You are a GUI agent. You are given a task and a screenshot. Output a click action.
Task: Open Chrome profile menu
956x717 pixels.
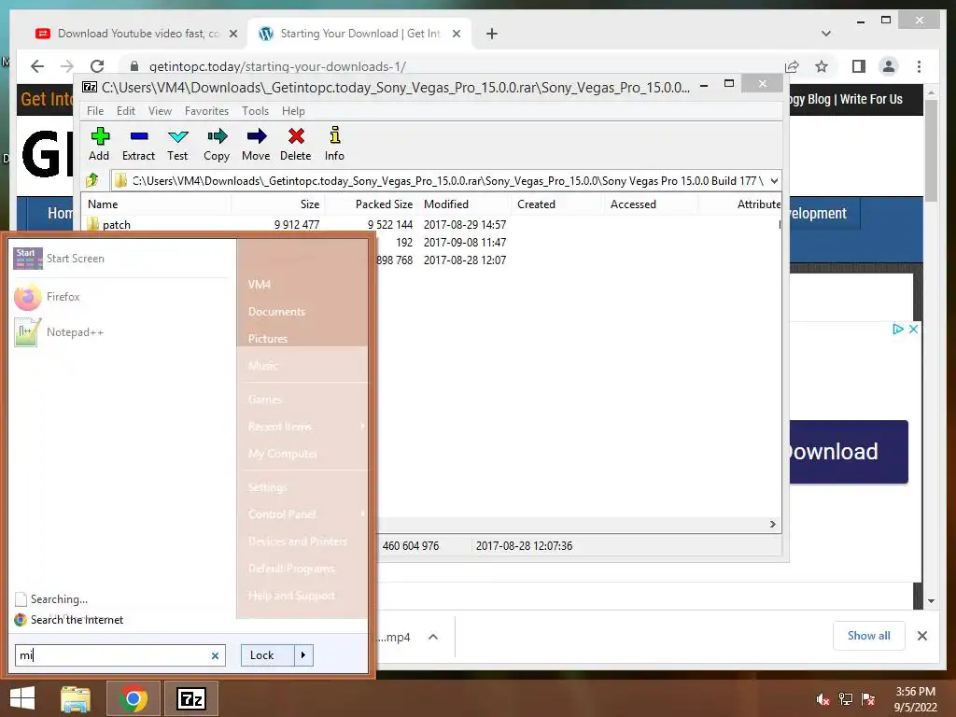889,66
